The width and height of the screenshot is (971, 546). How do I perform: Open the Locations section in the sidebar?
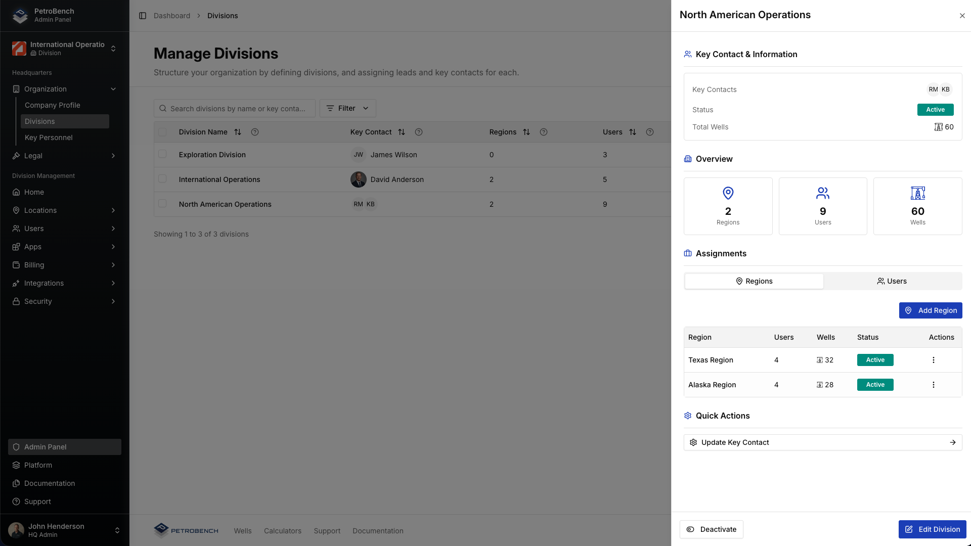pyautogui.click(x=40, y=210)
